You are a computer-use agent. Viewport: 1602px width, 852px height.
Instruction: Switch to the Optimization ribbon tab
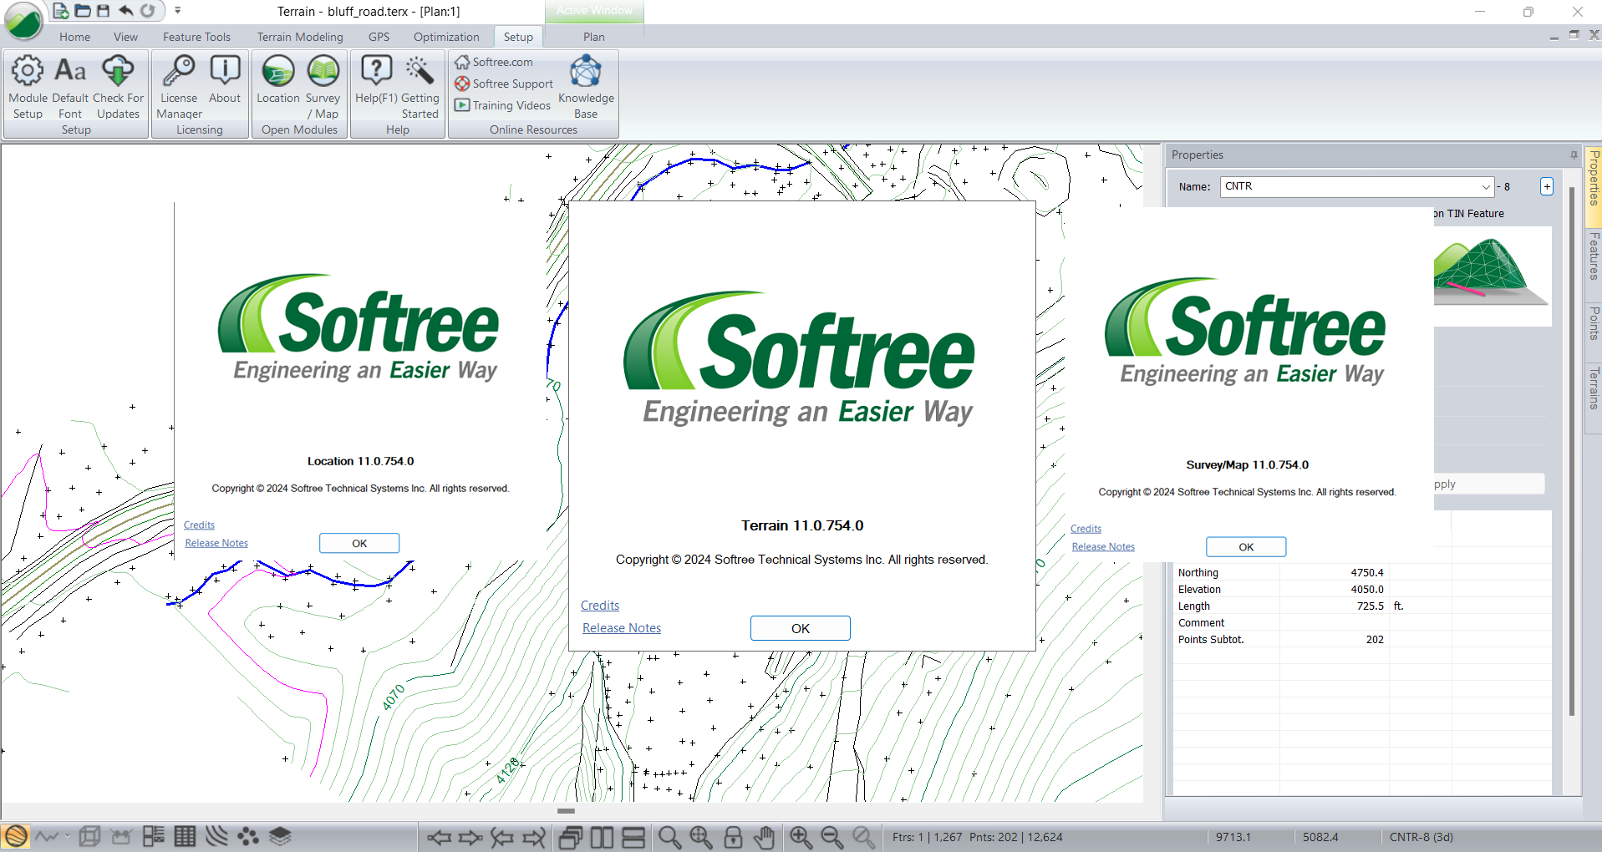click(446, 37)
